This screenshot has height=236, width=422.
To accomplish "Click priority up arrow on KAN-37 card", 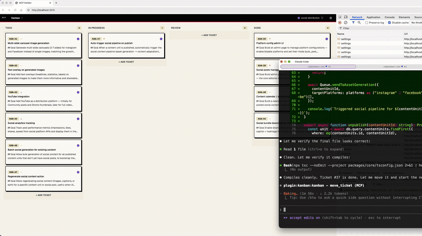I will pyautogui.click(x=104, y=39).
